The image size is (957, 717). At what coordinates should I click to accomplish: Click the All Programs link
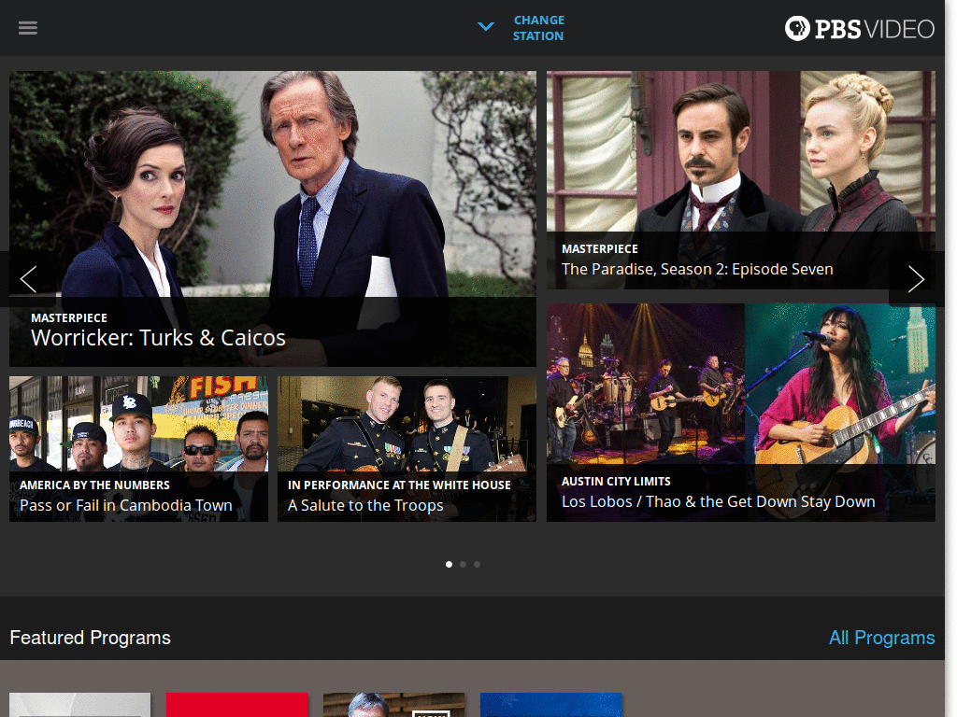point(881,638)
